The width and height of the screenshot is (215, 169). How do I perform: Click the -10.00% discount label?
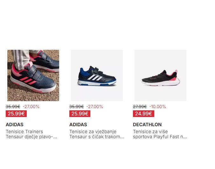(x=158, y=107)
